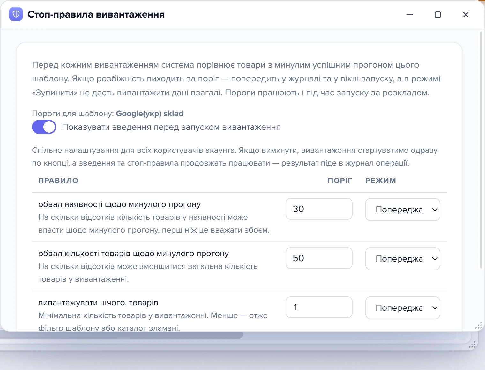Click the template name "Google(укр) sklad"
The image size is (485, 370).
coord(150,114)
